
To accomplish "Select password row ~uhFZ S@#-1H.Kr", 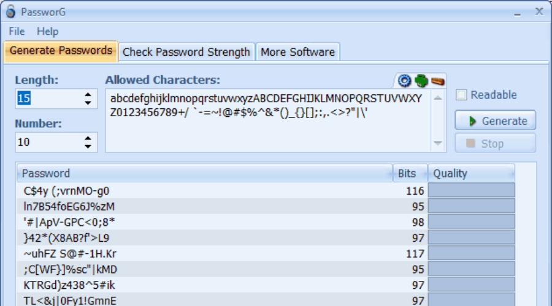I will tap(266, 253).
